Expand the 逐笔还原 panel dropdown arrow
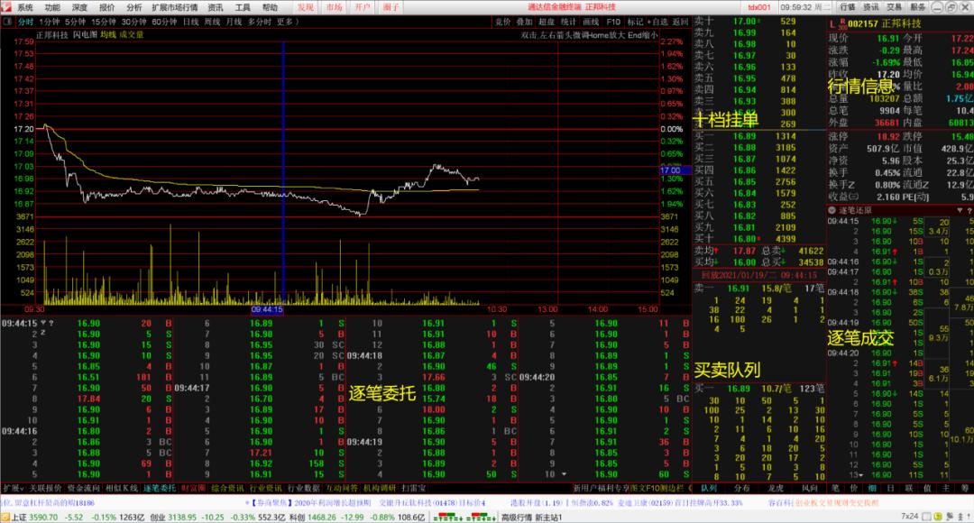The image size is (974, 523). pyautogui.click(x=959, y=211)
